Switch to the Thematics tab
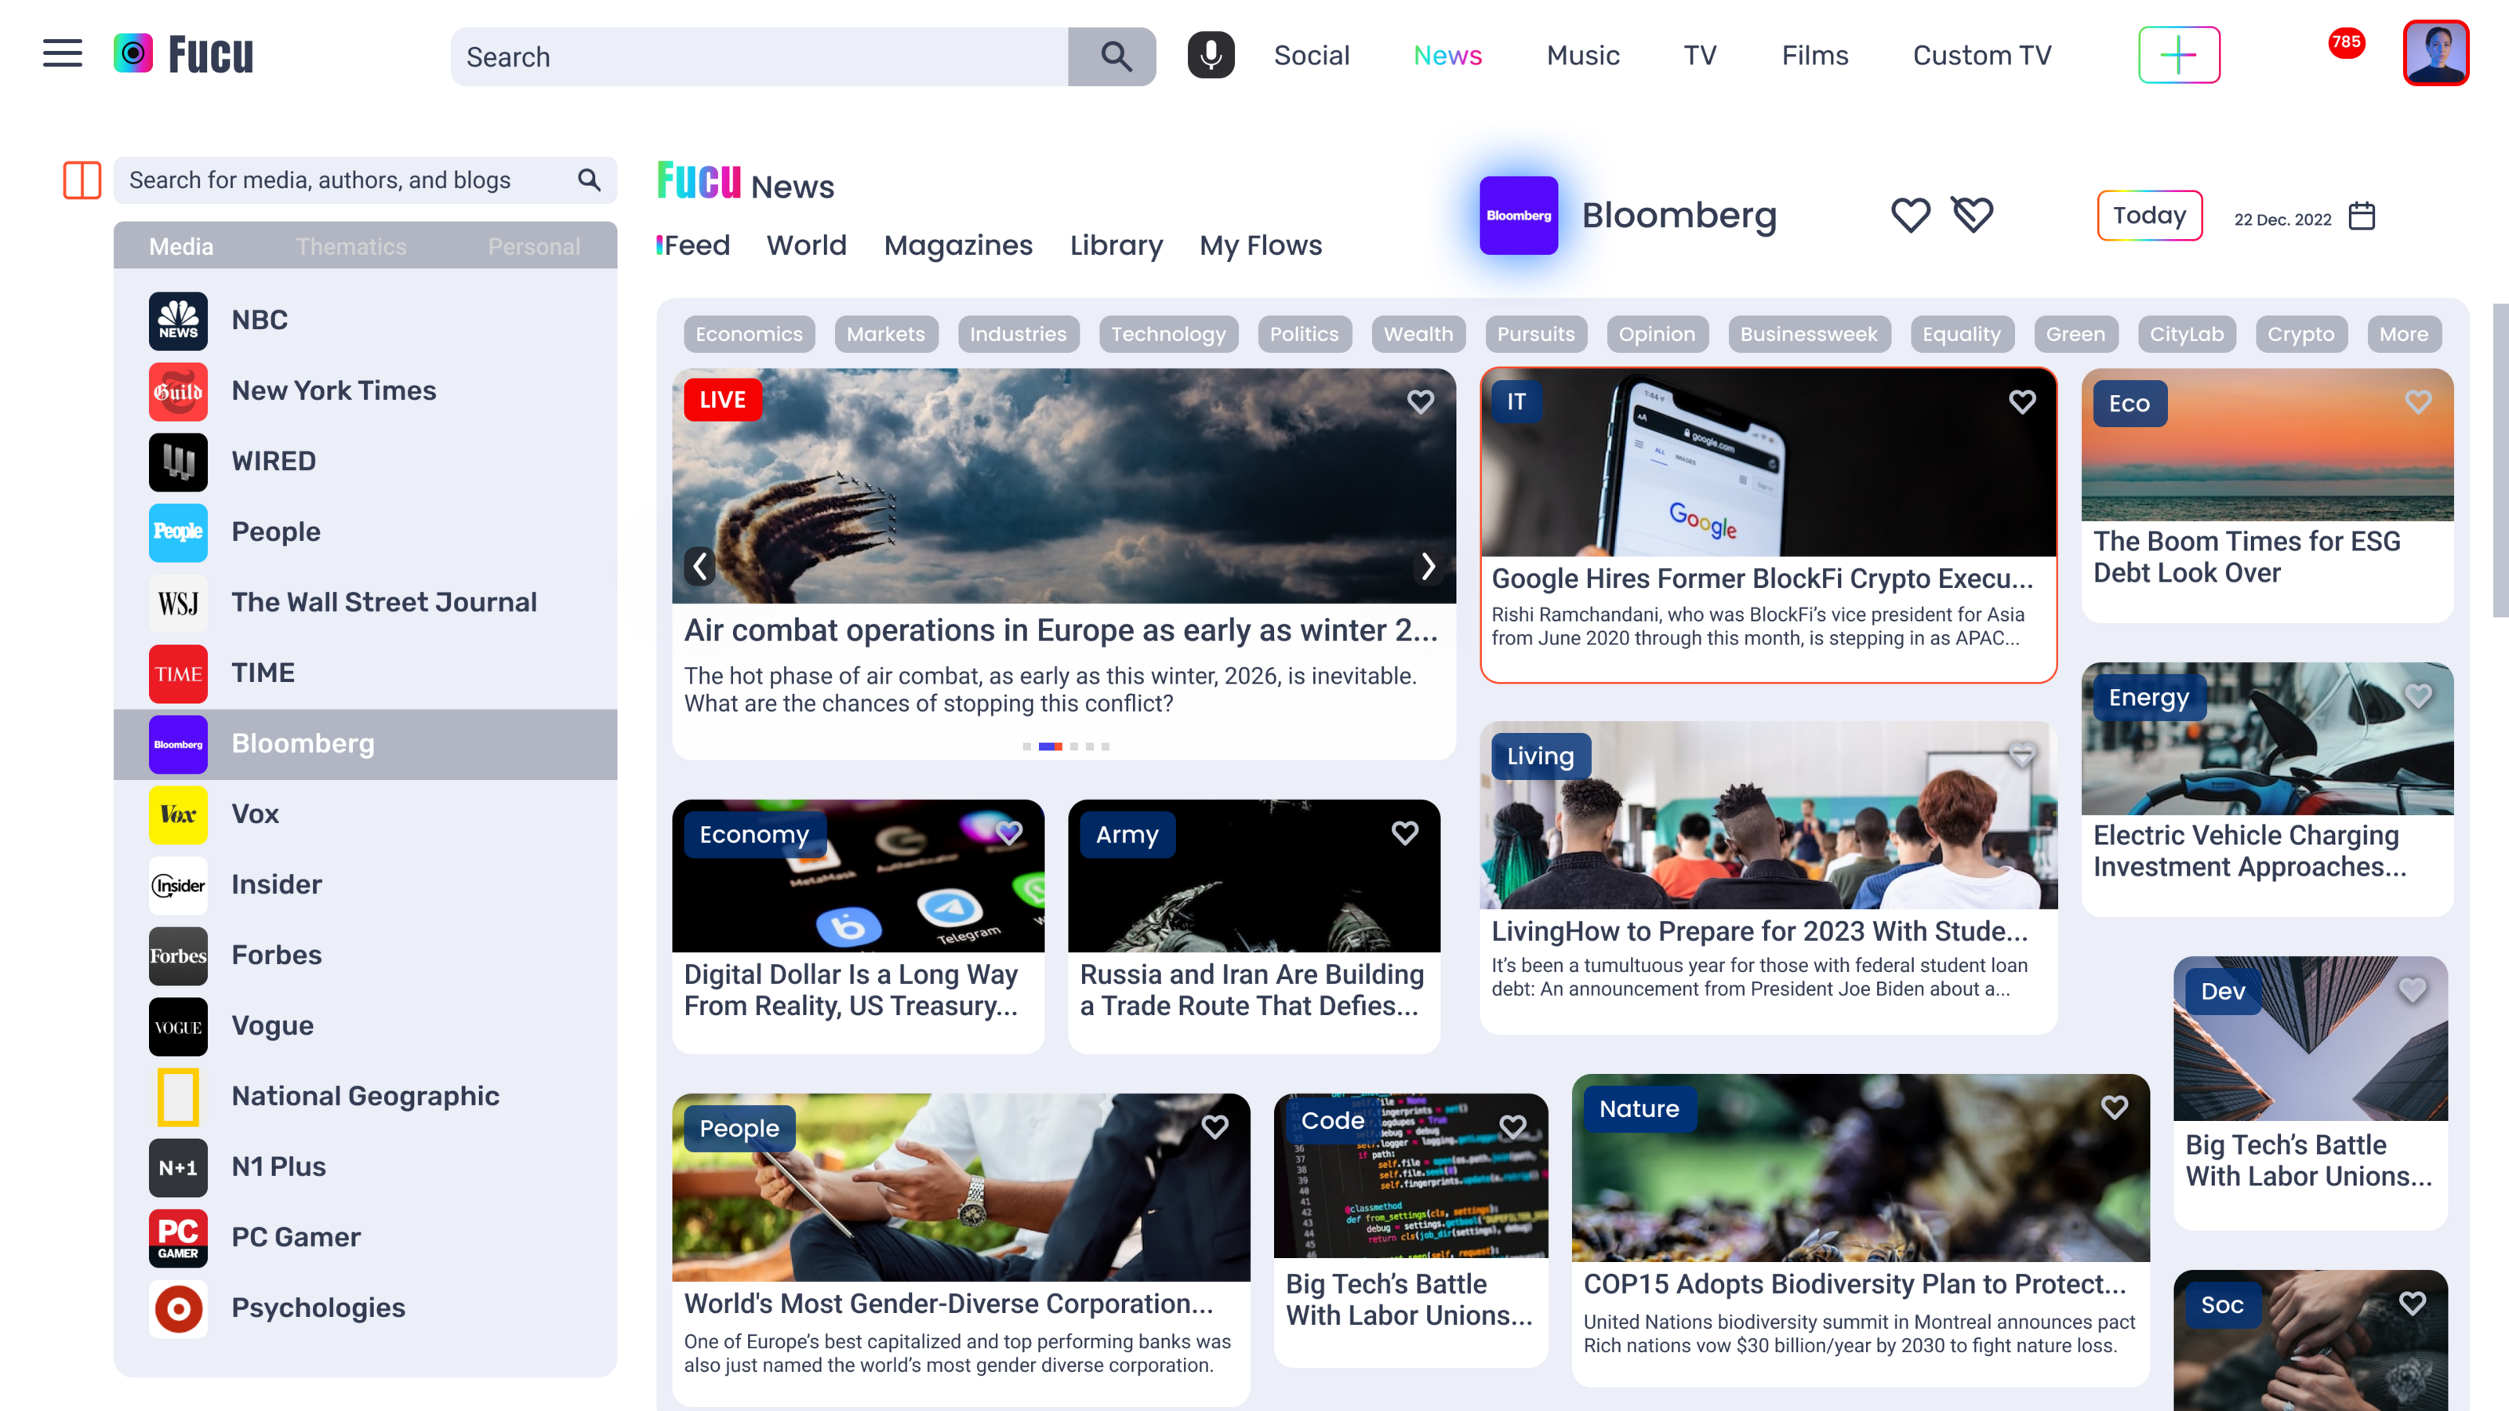 point(350,246)
